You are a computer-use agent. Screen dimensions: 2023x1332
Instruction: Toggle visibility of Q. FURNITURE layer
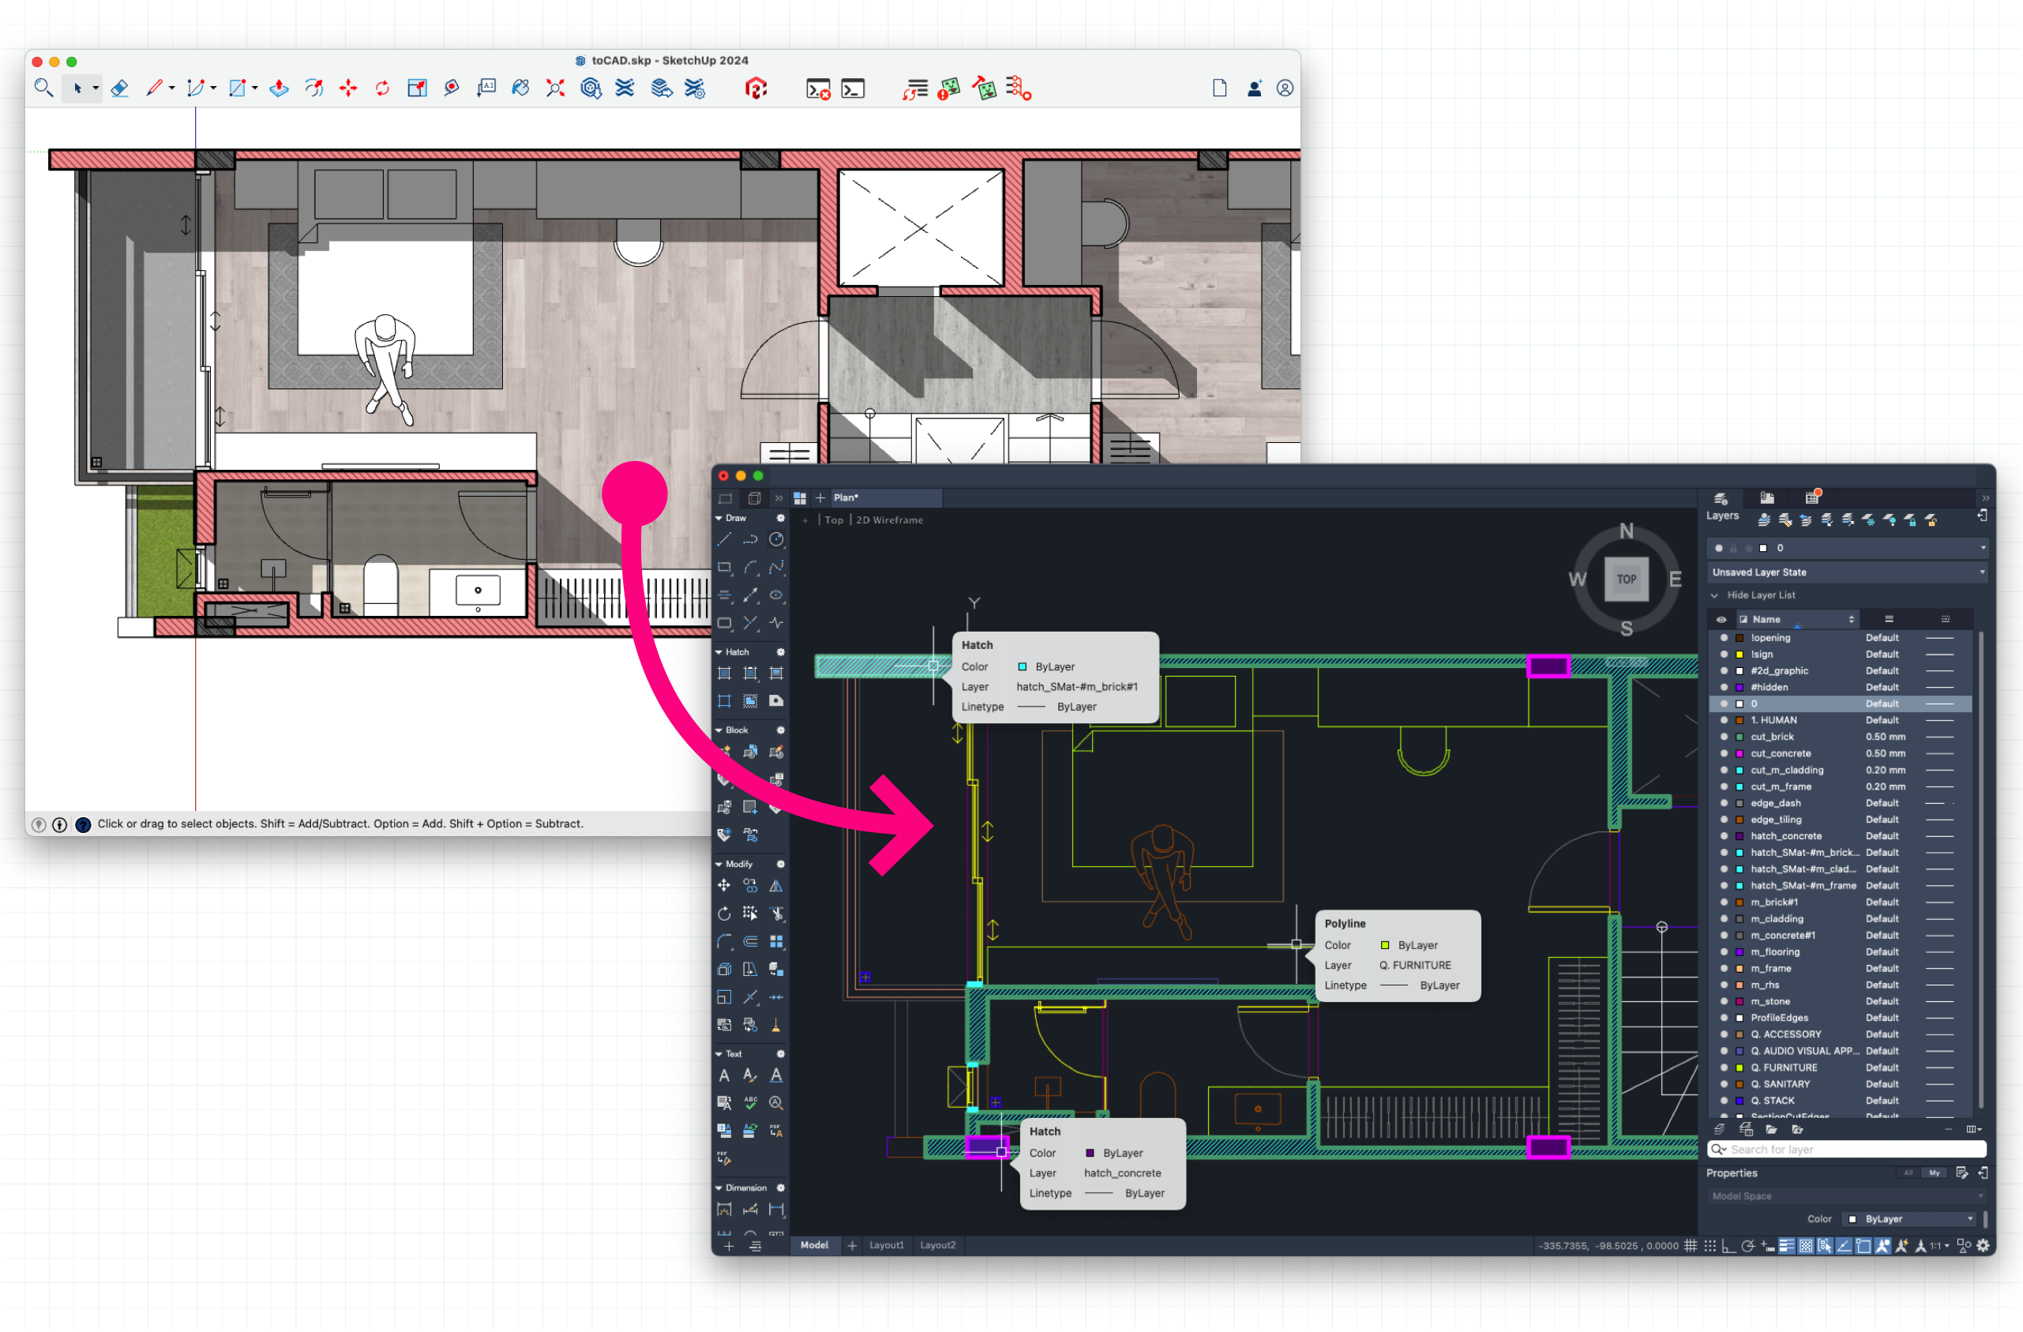pos(1723,1067)
